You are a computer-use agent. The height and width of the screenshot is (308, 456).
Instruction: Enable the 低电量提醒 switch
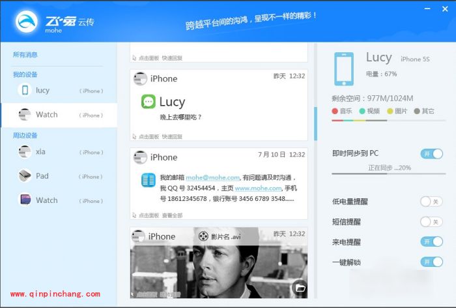click(431, 202)
